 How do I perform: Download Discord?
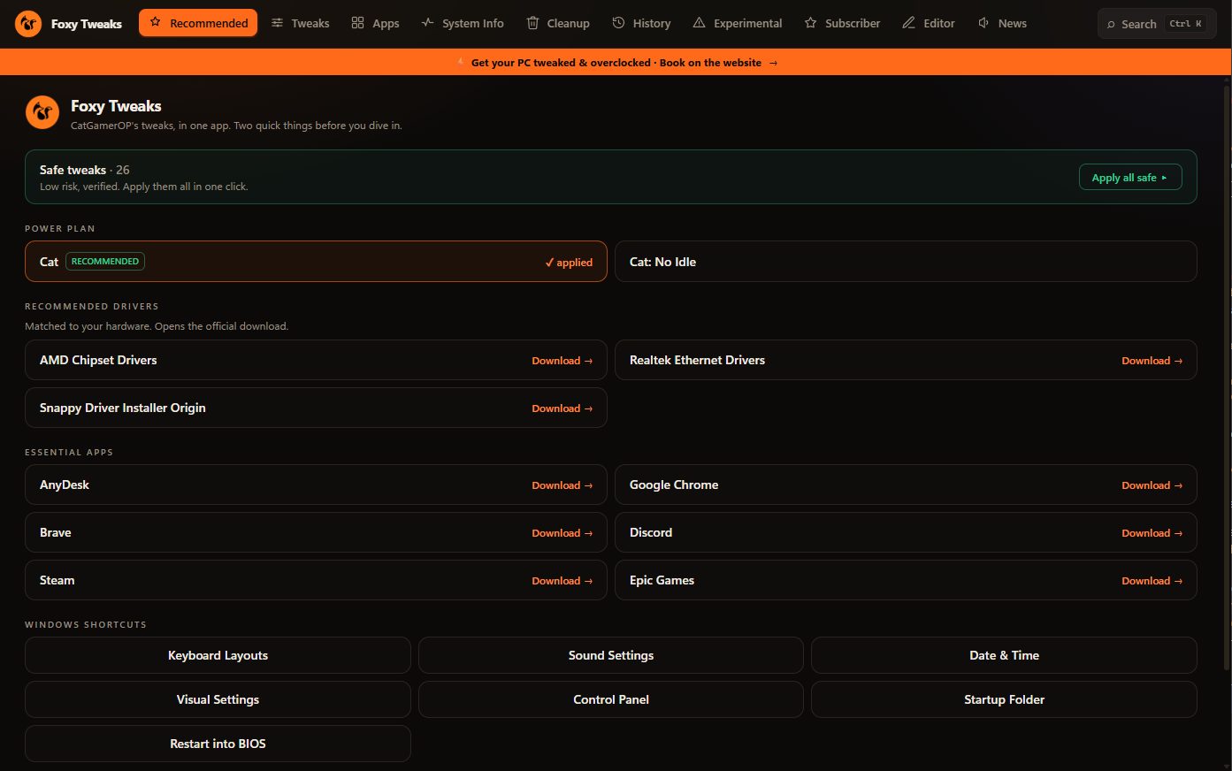pyautogui.click(x=1152, y=533)
